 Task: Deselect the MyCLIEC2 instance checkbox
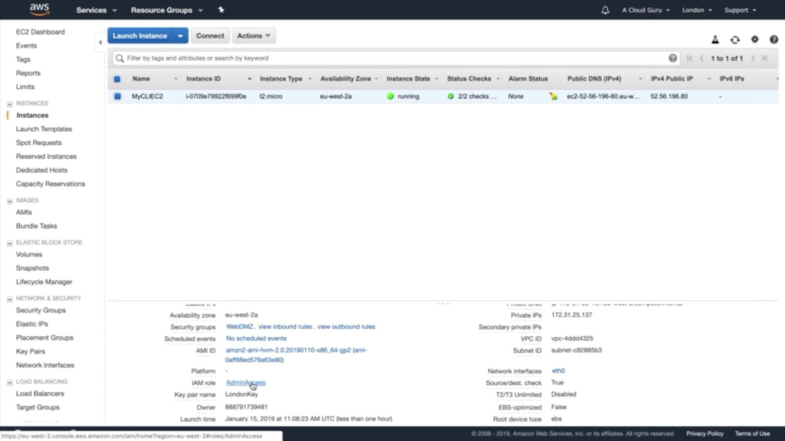tap(117, 96)
